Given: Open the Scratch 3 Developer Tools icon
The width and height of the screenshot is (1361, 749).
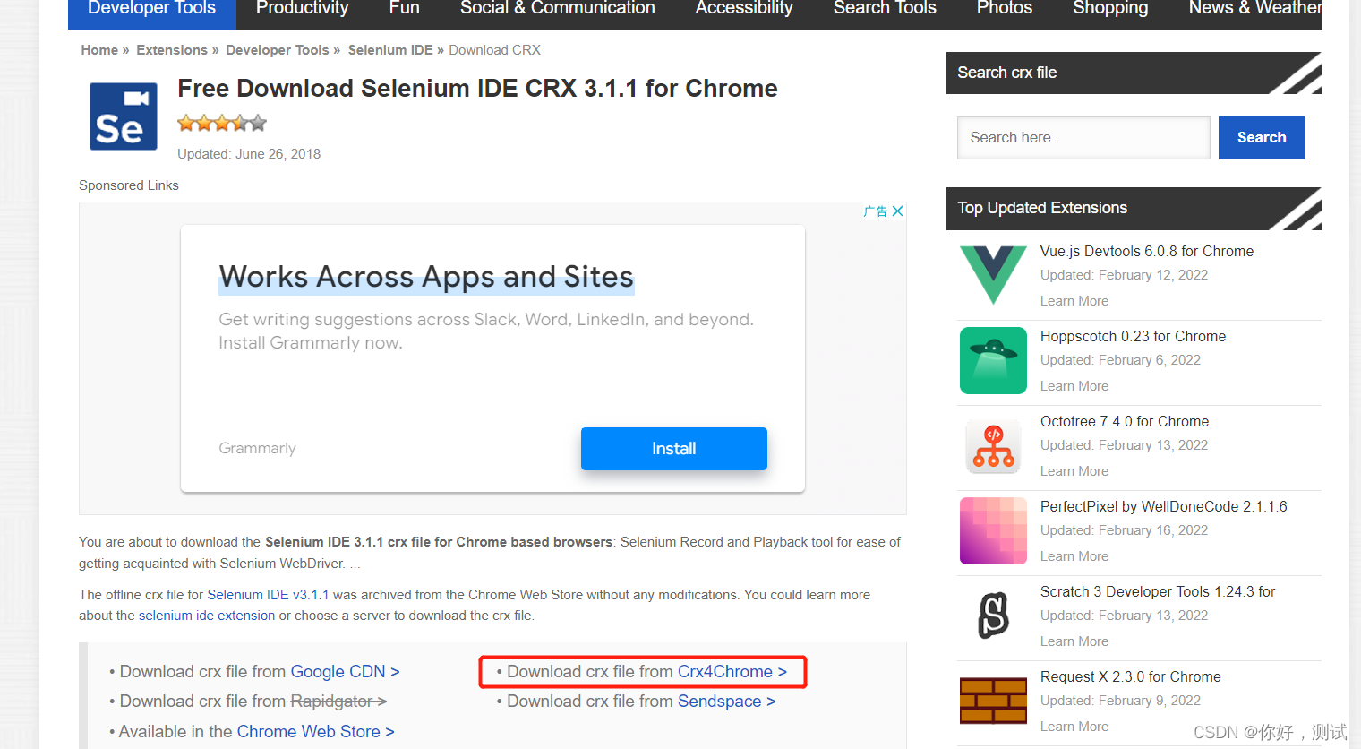Looking at the screenshot, I should pyautogui.click(x=993, y=616).
